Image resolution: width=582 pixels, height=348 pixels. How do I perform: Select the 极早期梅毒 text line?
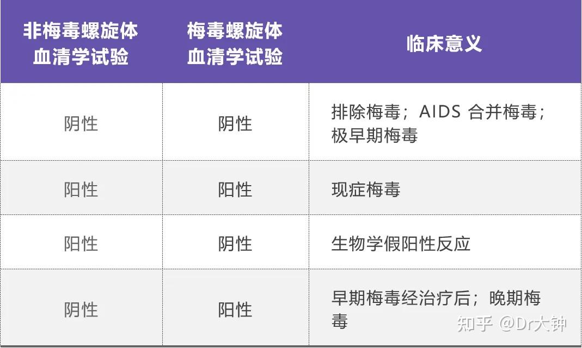click(x=375, y=135)
